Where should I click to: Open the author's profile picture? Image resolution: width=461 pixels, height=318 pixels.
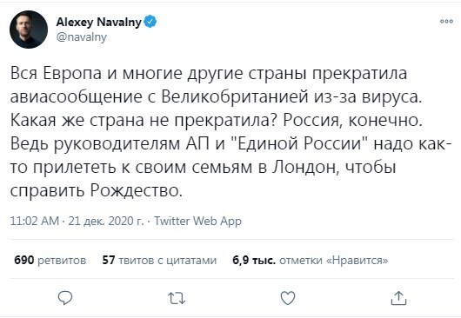(29, 30)
